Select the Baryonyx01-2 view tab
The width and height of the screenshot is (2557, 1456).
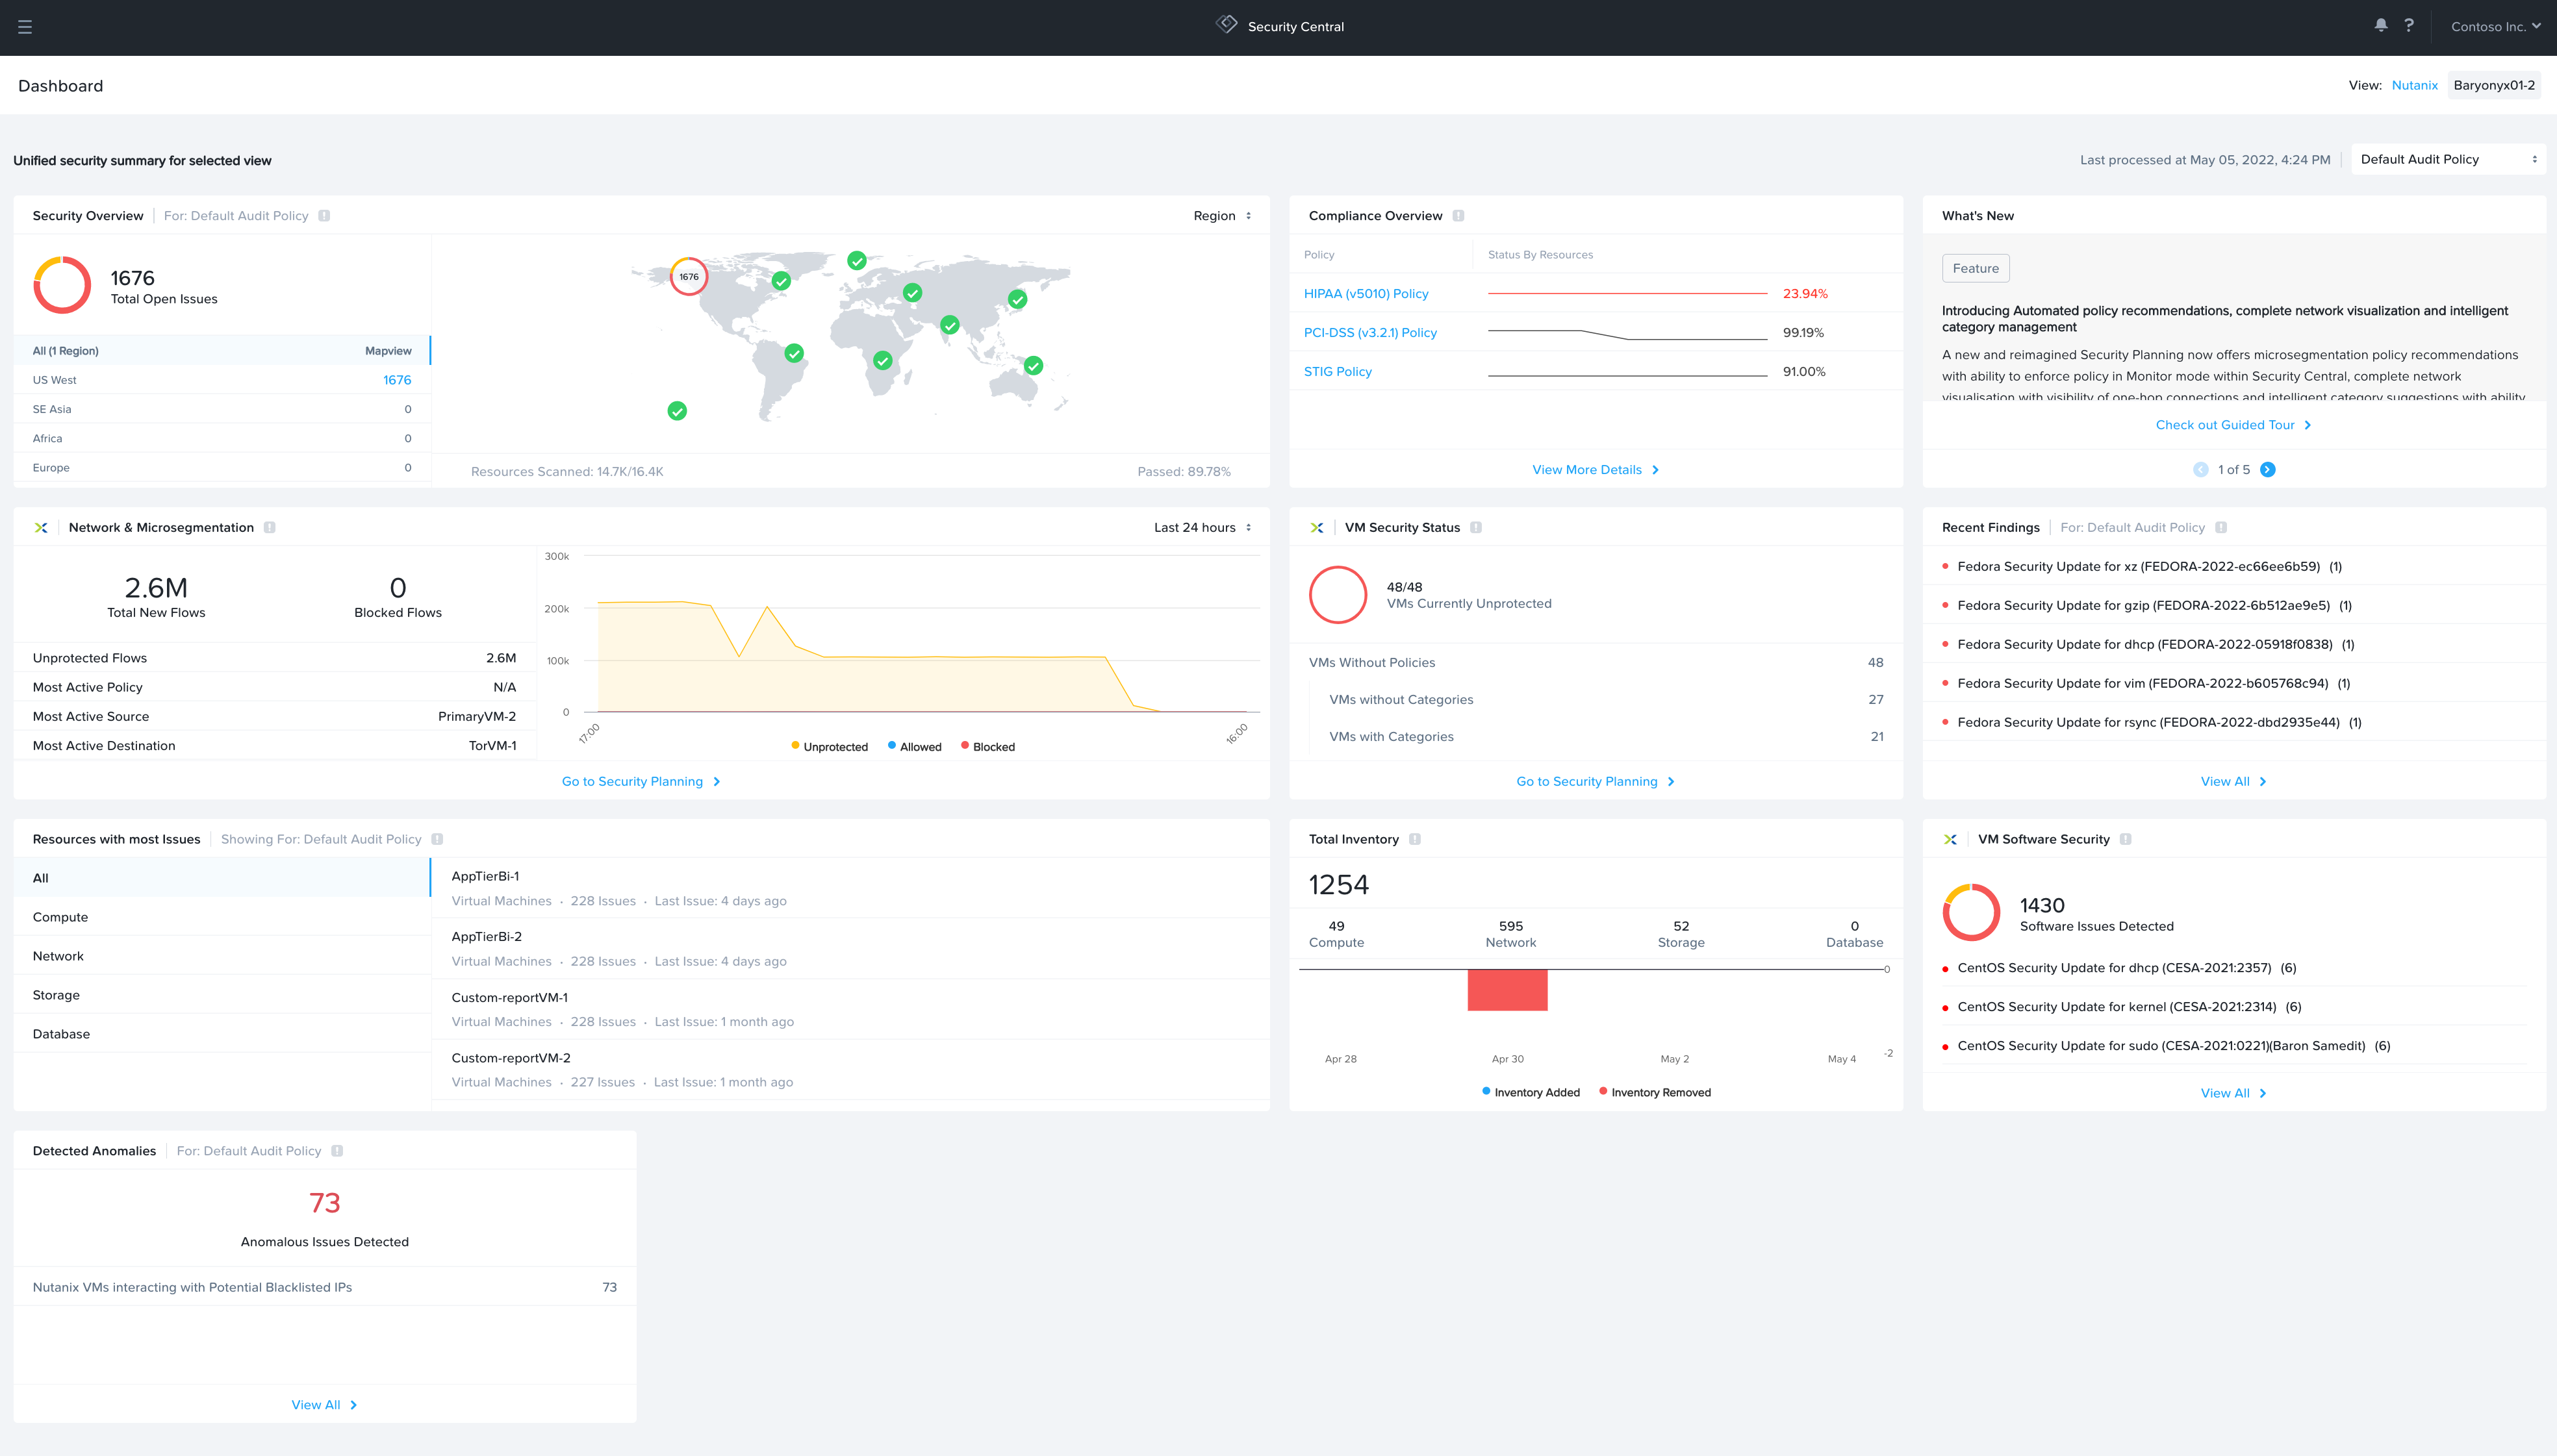point(2495,84)
